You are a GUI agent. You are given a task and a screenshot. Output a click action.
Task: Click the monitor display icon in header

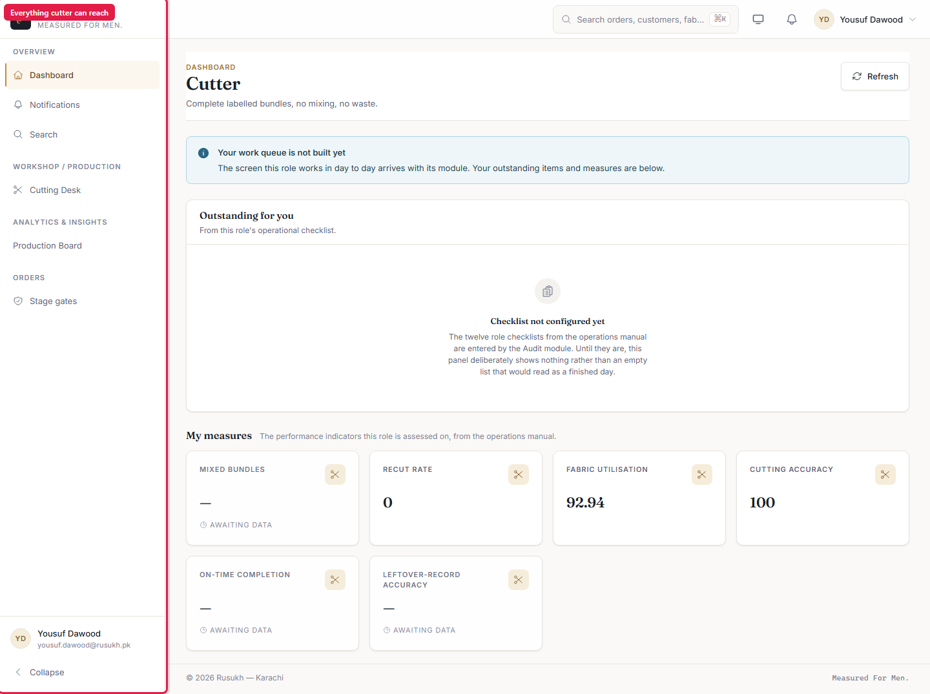758,19
